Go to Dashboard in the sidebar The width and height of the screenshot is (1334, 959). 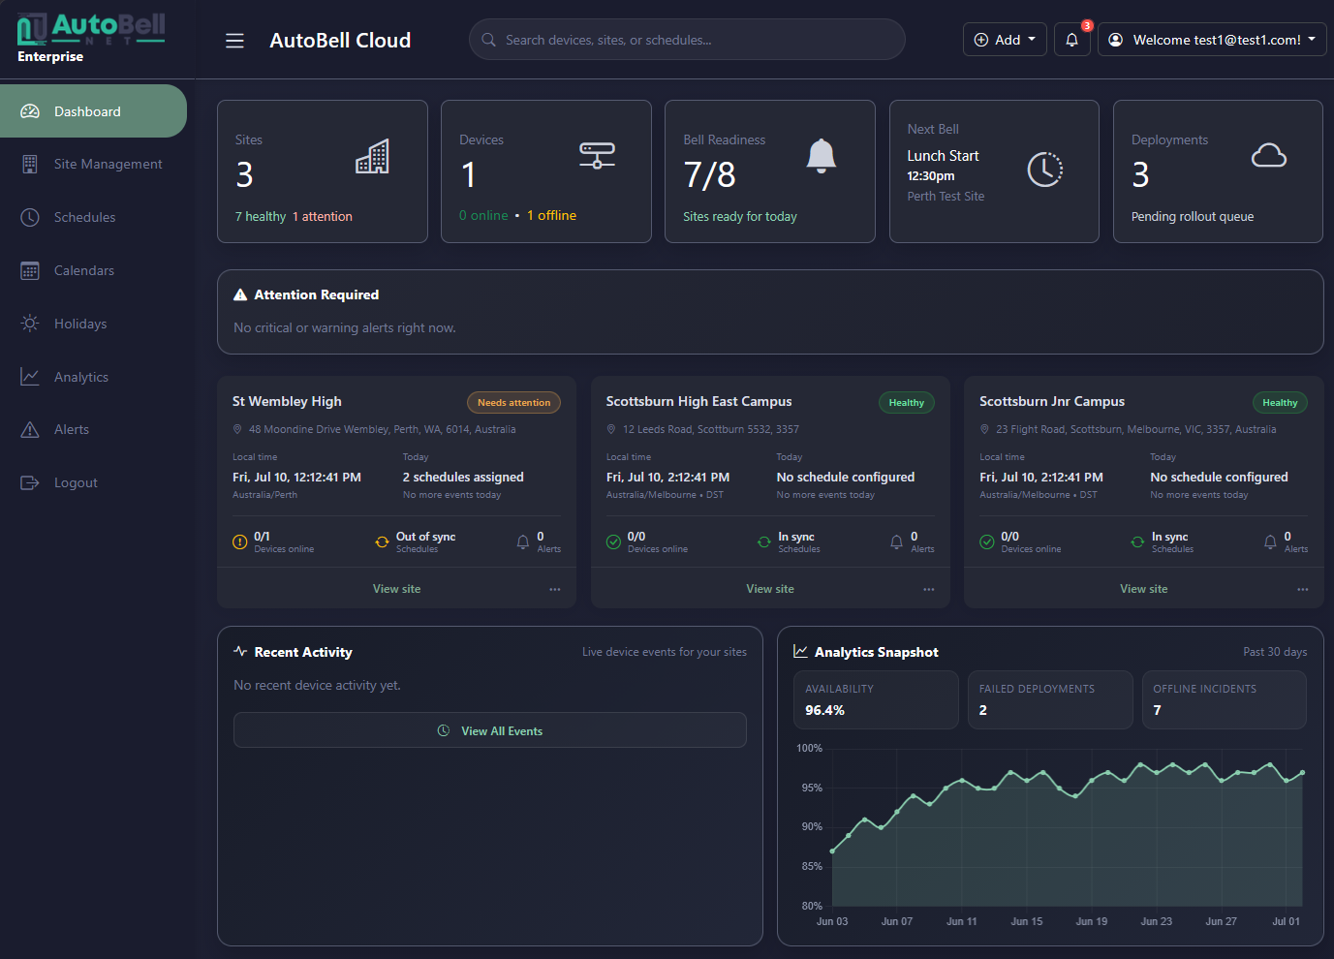[x=93, y=111]
